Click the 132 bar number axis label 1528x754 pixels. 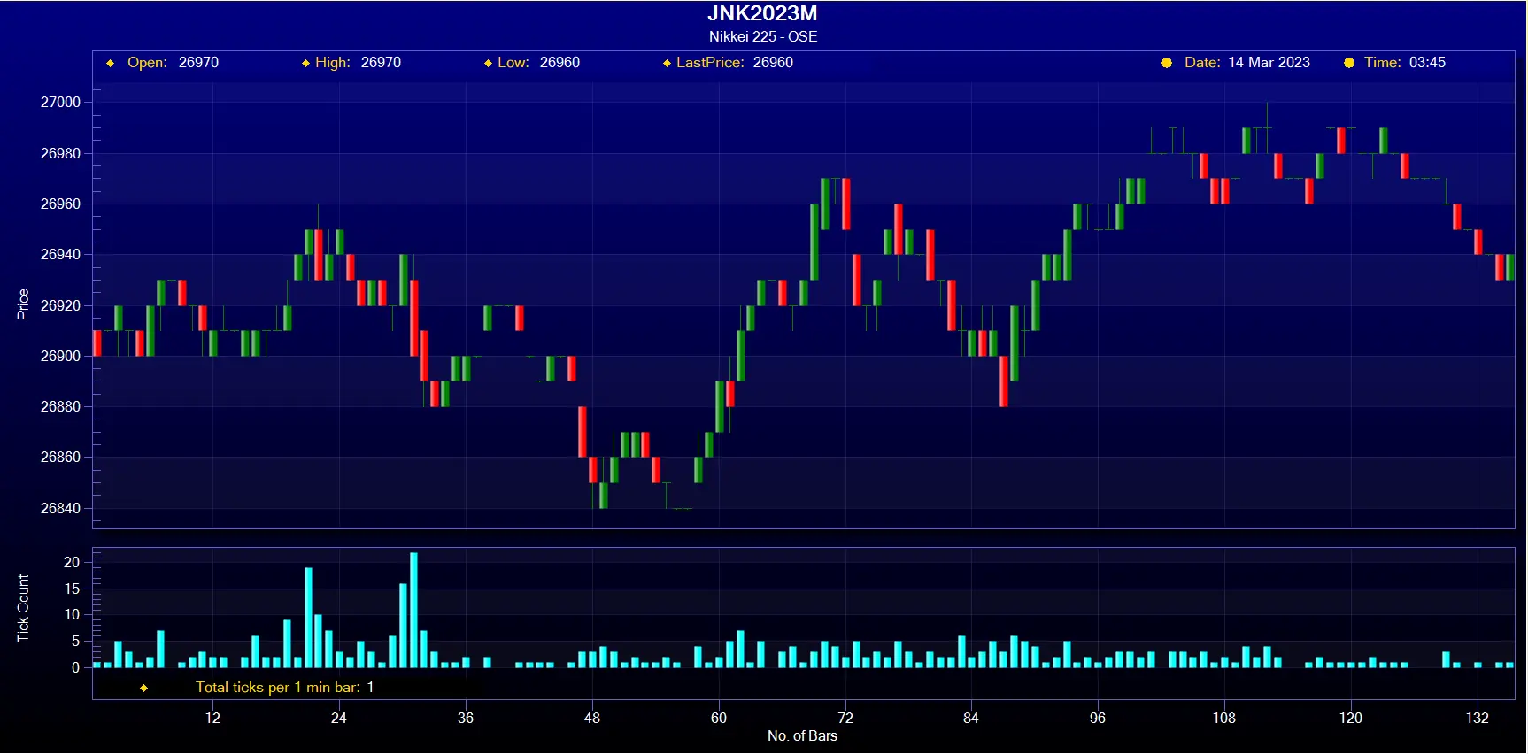[x=1478, y=718]
